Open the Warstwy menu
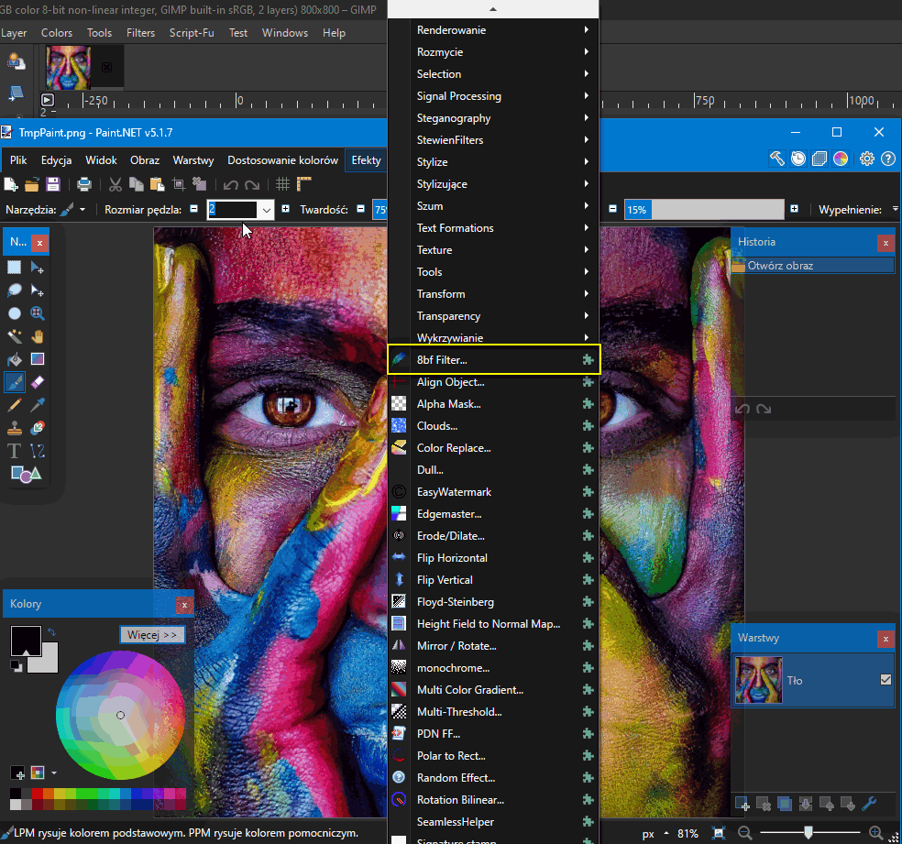Image resolution: width=902 pixels, height=844 pixels. (x=193, y=160)
